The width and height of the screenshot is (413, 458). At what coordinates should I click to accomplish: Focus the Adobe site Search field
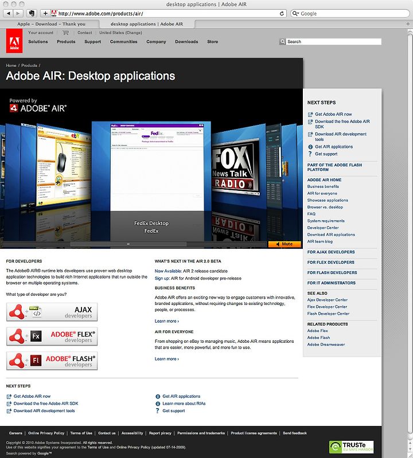point(334,42)
